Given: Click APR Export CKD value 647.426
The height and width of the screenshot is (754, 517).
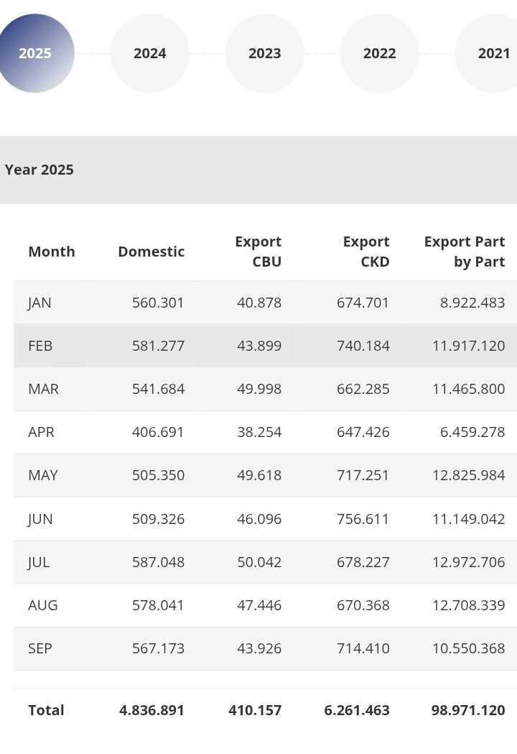Looking at the screenshot, I should tap(363, 432).
